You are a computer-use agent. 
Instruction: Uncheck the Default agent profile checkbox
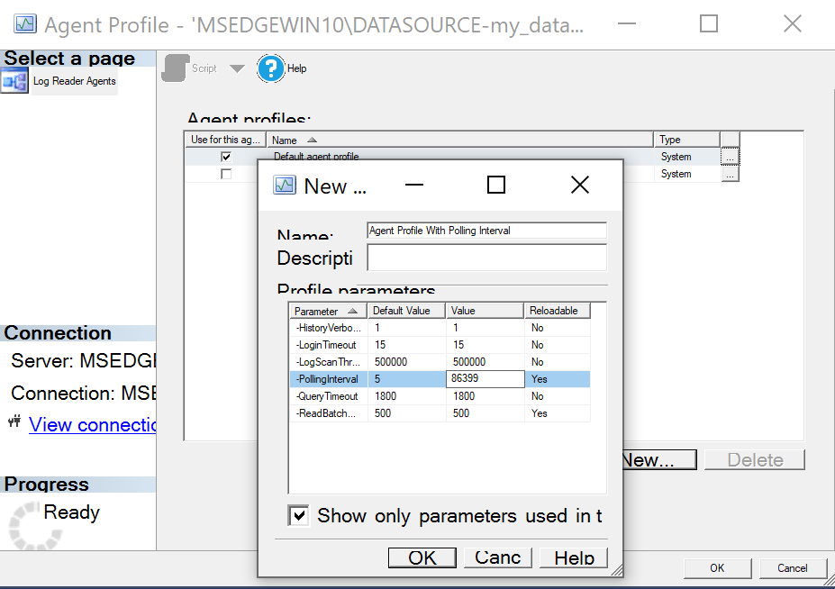[x=225, y=156]
